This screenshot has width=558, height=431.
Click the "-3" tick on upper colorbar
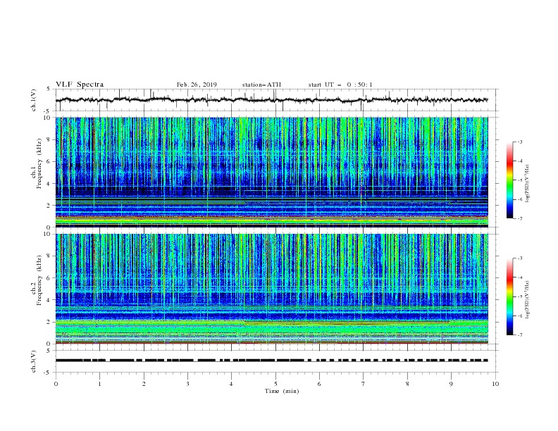coord(520,142)
